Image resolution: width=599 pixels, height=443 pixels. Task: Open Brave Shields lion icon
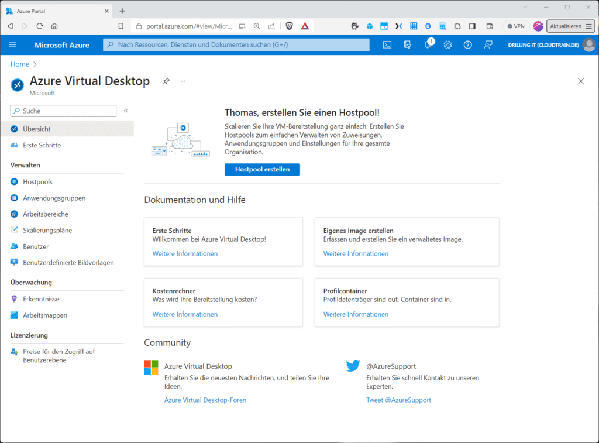tap(289, 26)
